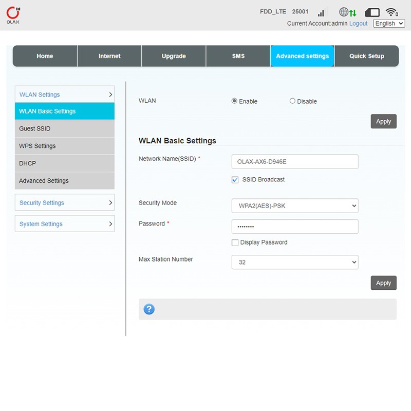
Task: Expand the System Settings section
Action: (x=65, y=224)
